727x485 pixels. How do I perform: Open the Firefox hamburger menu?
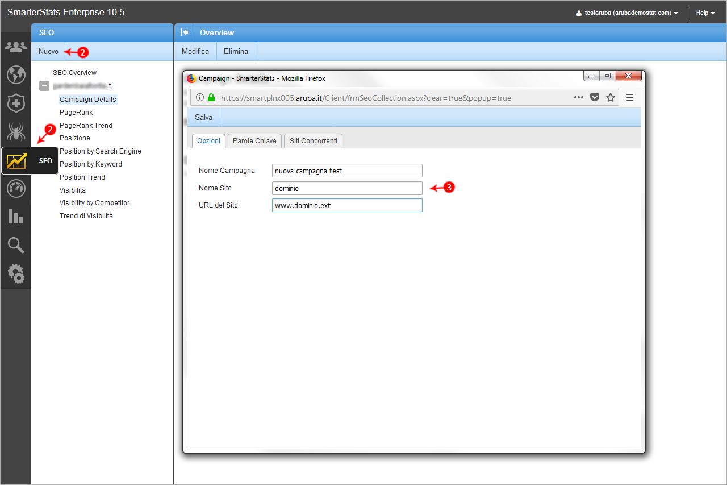[x=630, y=97]
